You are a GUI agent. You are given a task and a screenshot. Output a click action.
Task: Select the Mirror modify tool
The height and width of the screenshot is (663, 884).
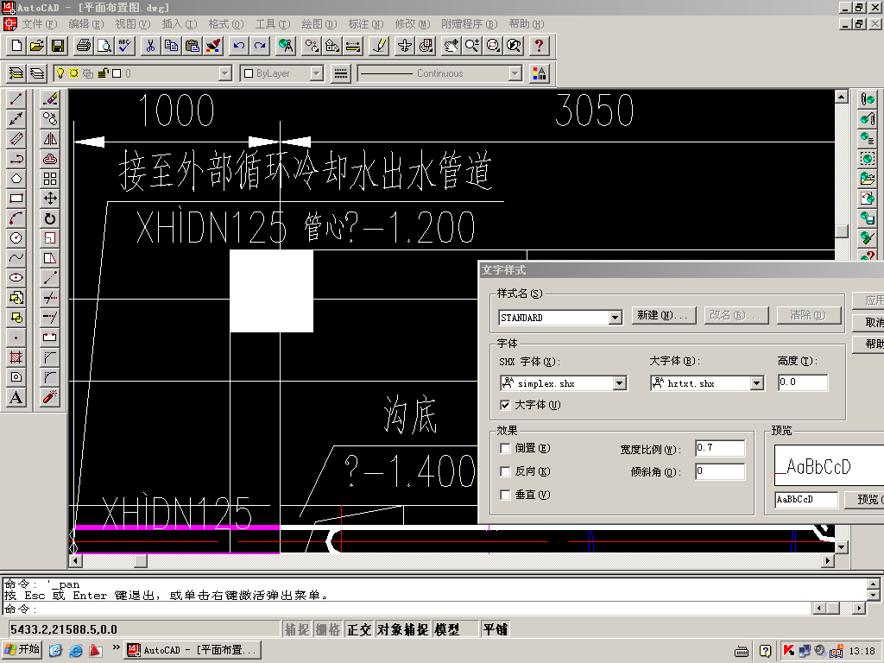pyautogui.click(x=50, y=139)
